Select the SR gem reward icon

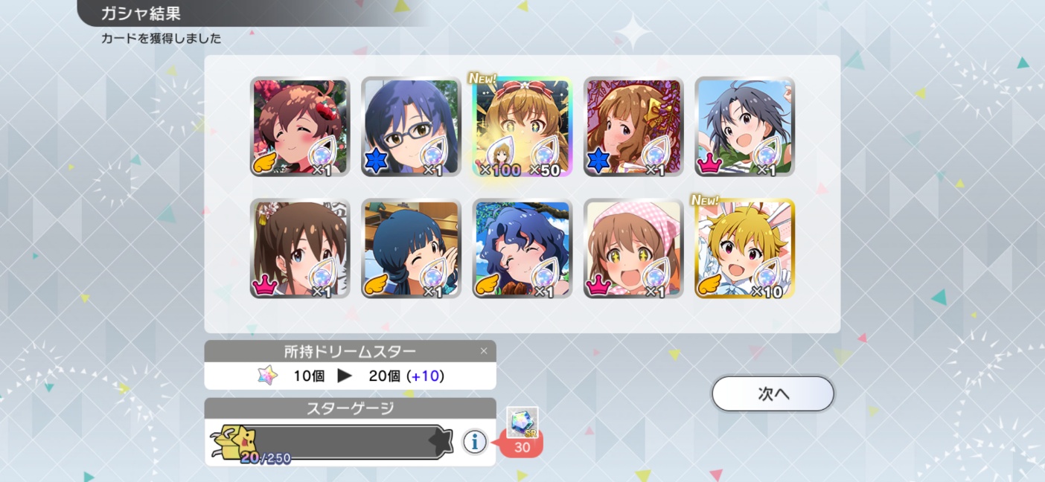tap(522, 422)
